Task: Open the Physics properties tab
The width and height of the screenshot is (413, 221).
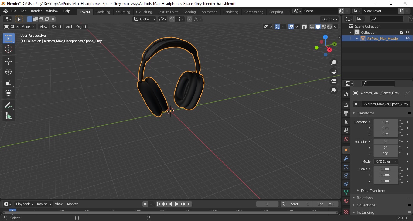Action: (x=346, y=175)
